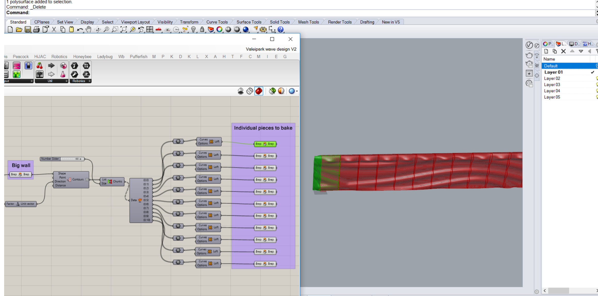This screenshot has width=598, height=296.
Task: Open the Robotics panel dropdown
Action: click(x=89, y=81)
